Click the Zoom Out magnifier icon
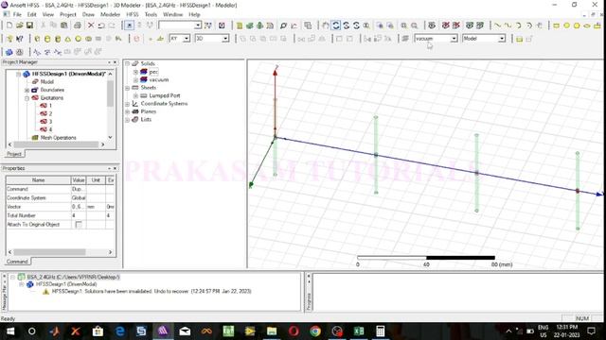Screen dimensions: 606x340 tap(415, 25)
